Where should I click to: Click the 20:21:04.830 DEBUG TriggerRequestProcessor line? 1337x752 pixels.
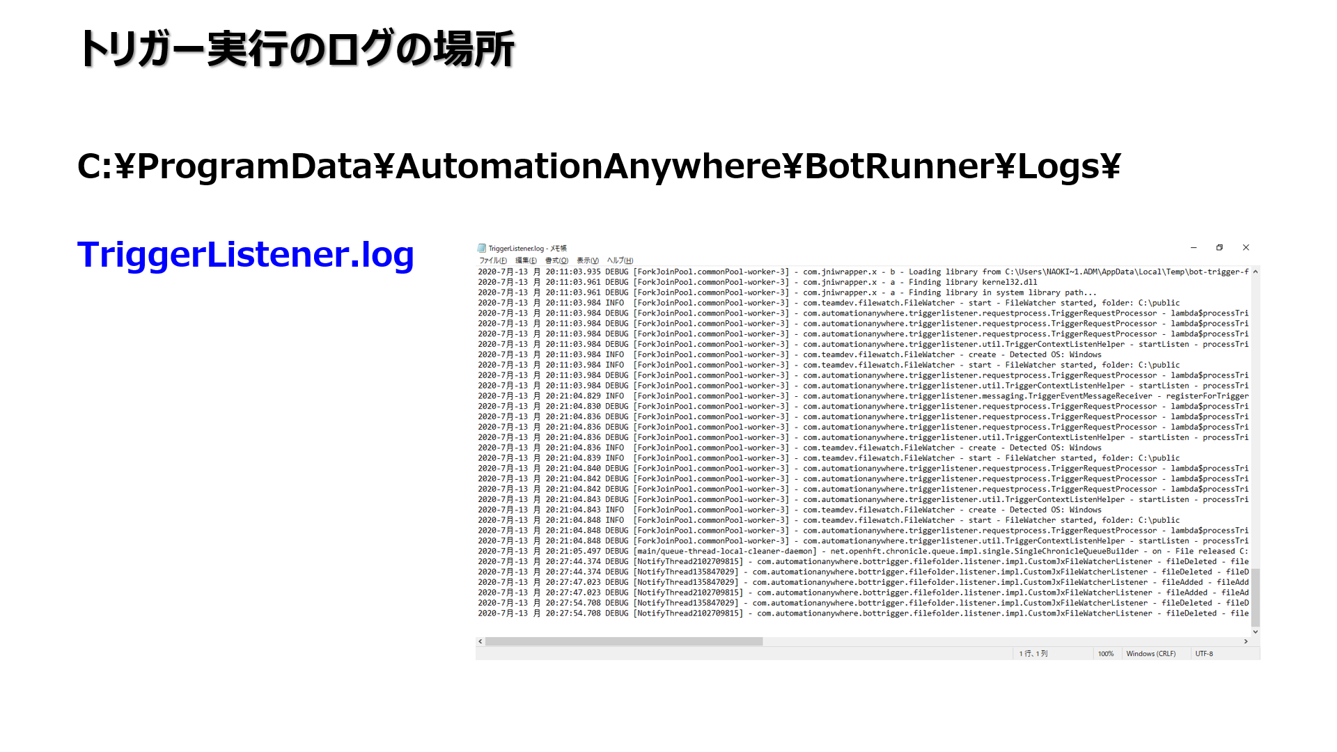point(863,406)
